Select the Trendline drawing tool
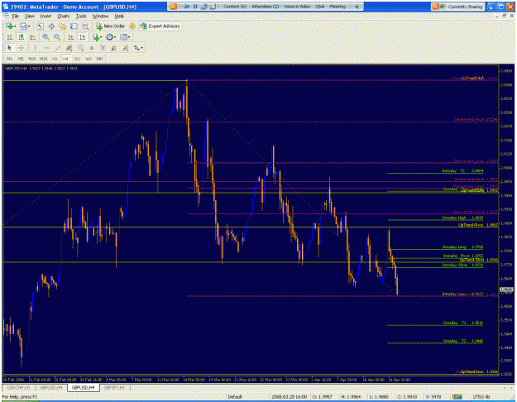The image size is (517, 402). click(x=58, y=48)
